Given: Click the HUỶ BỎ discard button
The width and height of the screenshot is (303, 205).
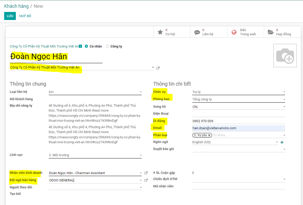Looking at the screenshot, I should pyautogui.click(x=25, y=16).
